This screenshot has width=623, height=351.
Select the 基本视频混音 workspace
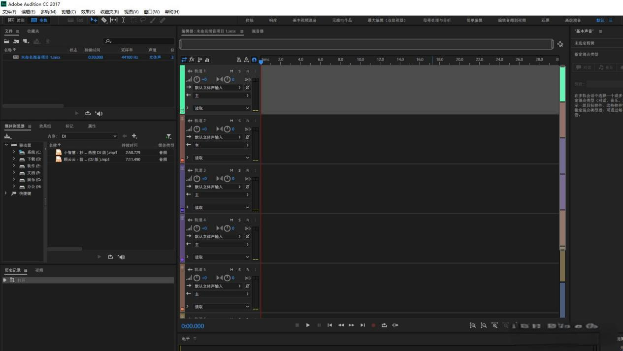[304, 20]
